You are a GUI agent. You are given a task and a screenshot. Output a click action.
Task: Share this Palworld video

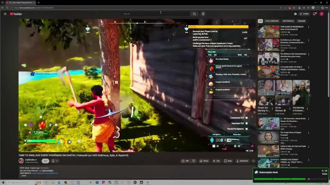(x=204, y=161)
